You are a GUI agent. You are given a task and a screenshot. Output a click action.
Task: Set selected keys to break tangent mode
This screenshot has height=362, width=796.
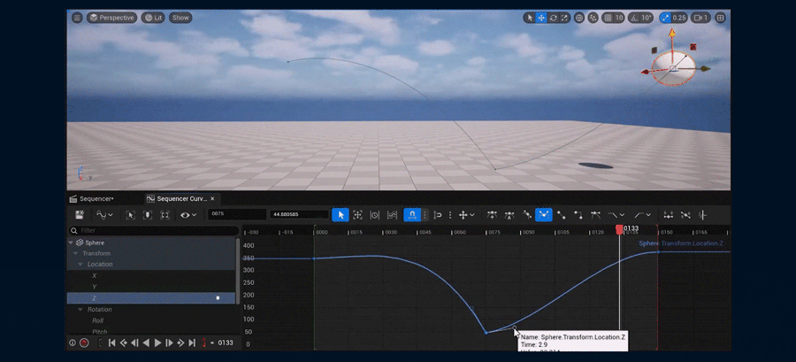pyautogui.click(x=544, y=215)
